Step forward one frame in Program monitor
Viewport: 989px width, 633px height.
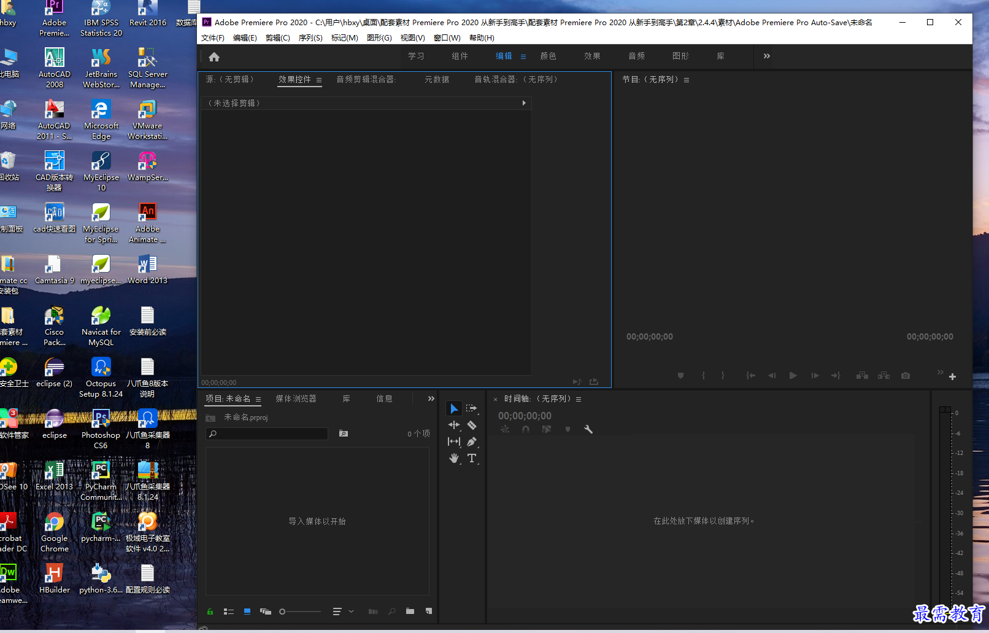click(x=815, y=376)
